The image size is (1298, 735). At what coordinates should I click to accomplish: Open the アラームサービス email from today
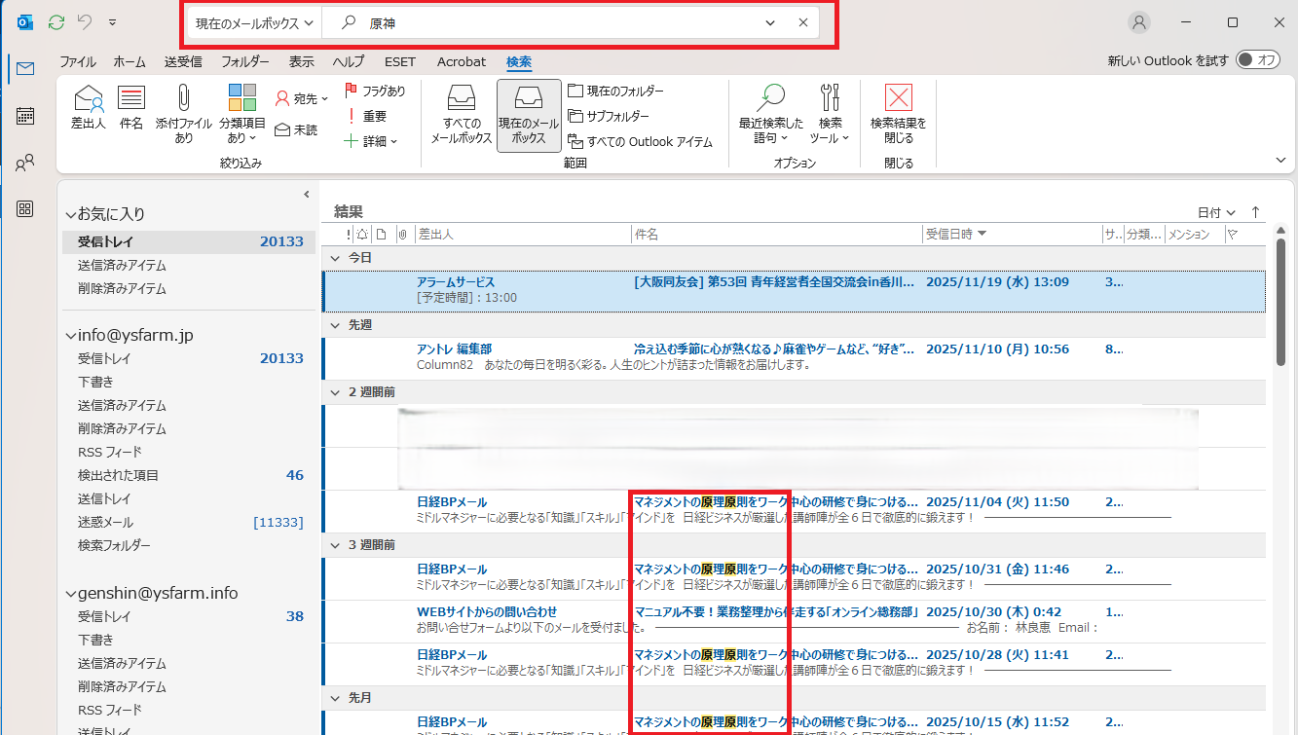coord(623,289)
